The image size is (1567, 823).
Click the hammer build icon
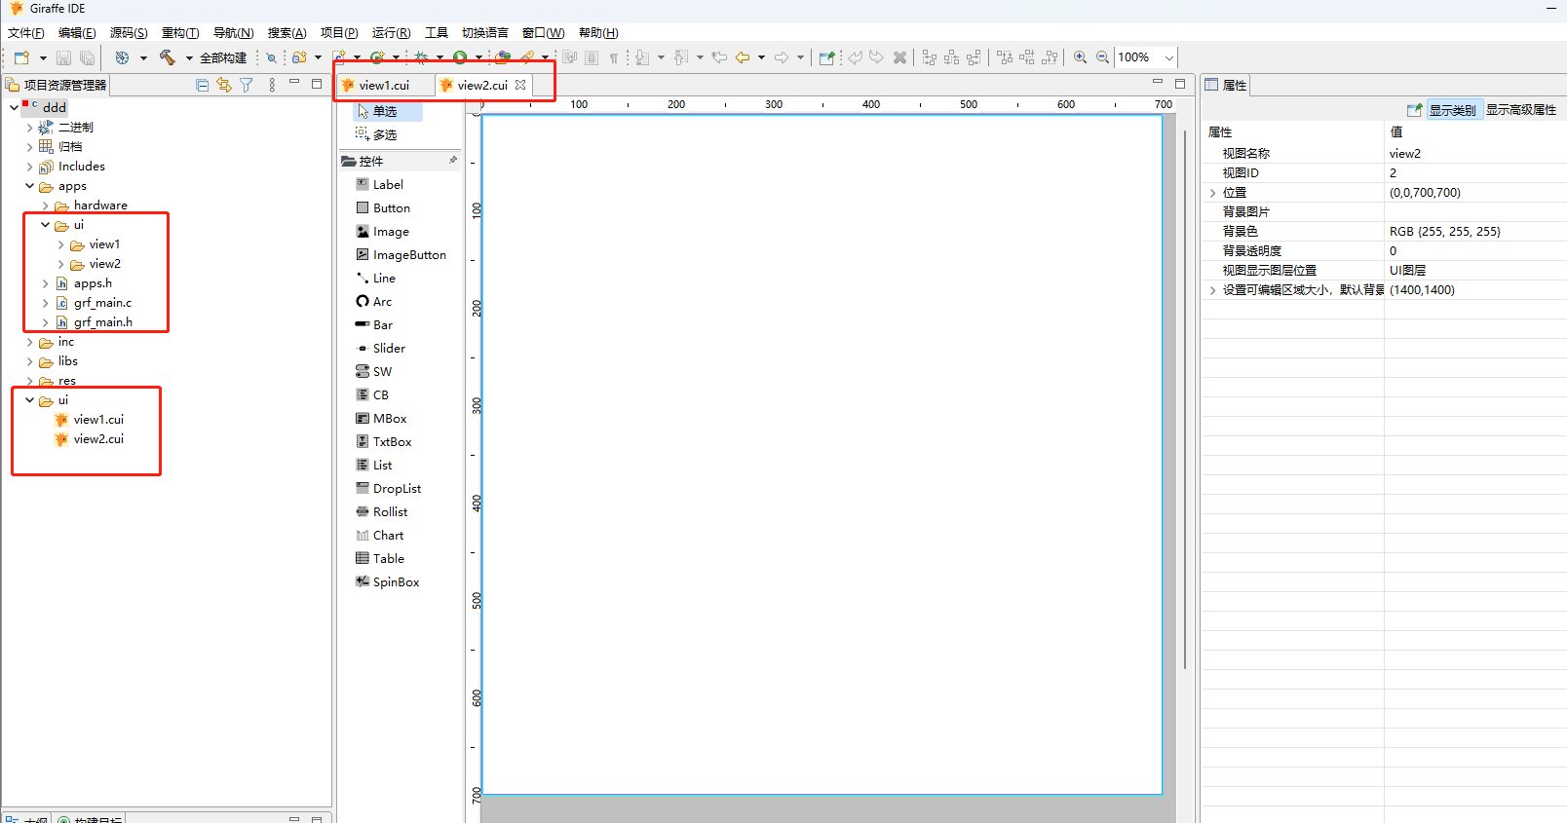pos(168,57)
